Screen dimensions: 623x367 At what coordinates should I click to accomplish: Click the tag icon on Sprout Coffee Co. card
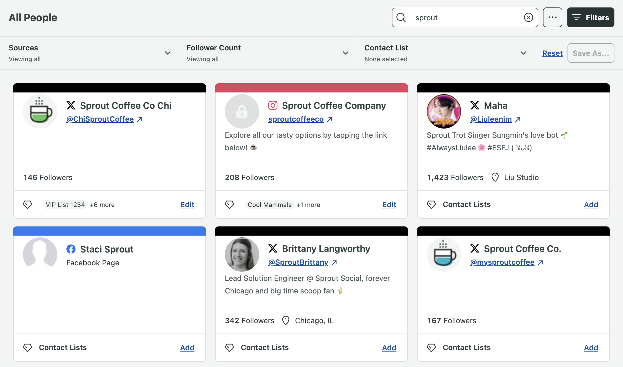(431, 348)
